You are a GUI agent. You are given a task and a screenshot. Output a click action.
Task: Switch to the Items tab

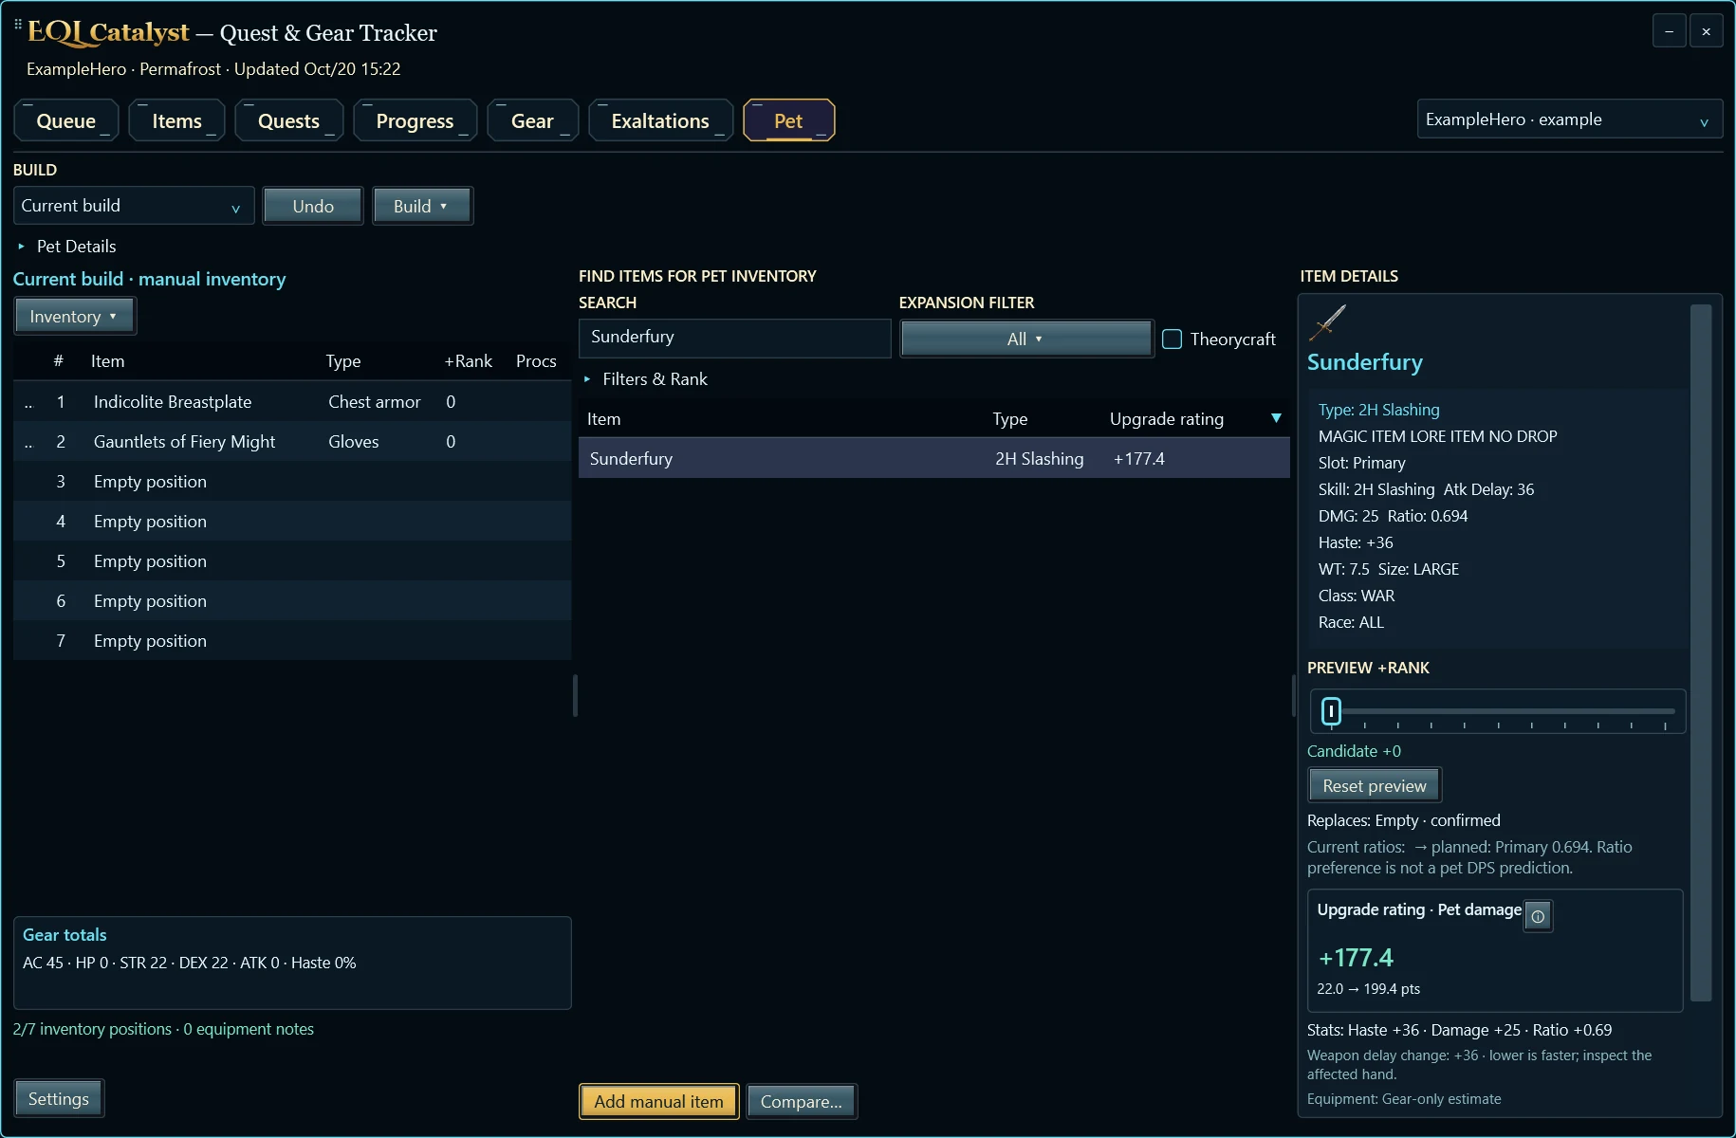pos(177,120)
